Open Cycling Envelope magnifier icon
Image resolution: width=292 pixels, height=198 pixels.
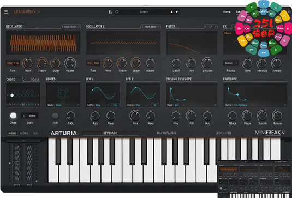click(x=215, y=105)
